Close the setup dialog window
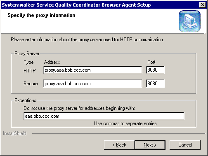Screen dimensions: 208x156 coord(203,5)
